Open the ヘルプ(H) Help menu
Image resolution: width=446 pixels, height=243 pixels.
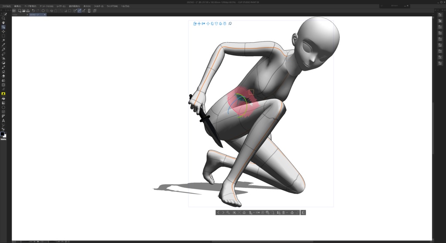(x=125, y=6)
